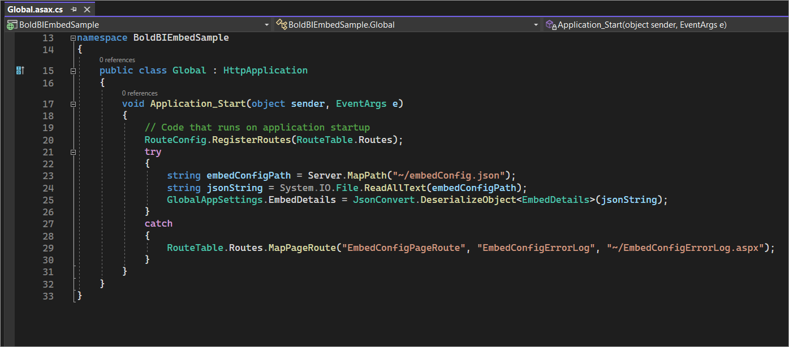Viewport: 789px width, 347px height.
Task: Collapse the BoldBIEmbedSample namespace on line 13
Action: [72, 37]
